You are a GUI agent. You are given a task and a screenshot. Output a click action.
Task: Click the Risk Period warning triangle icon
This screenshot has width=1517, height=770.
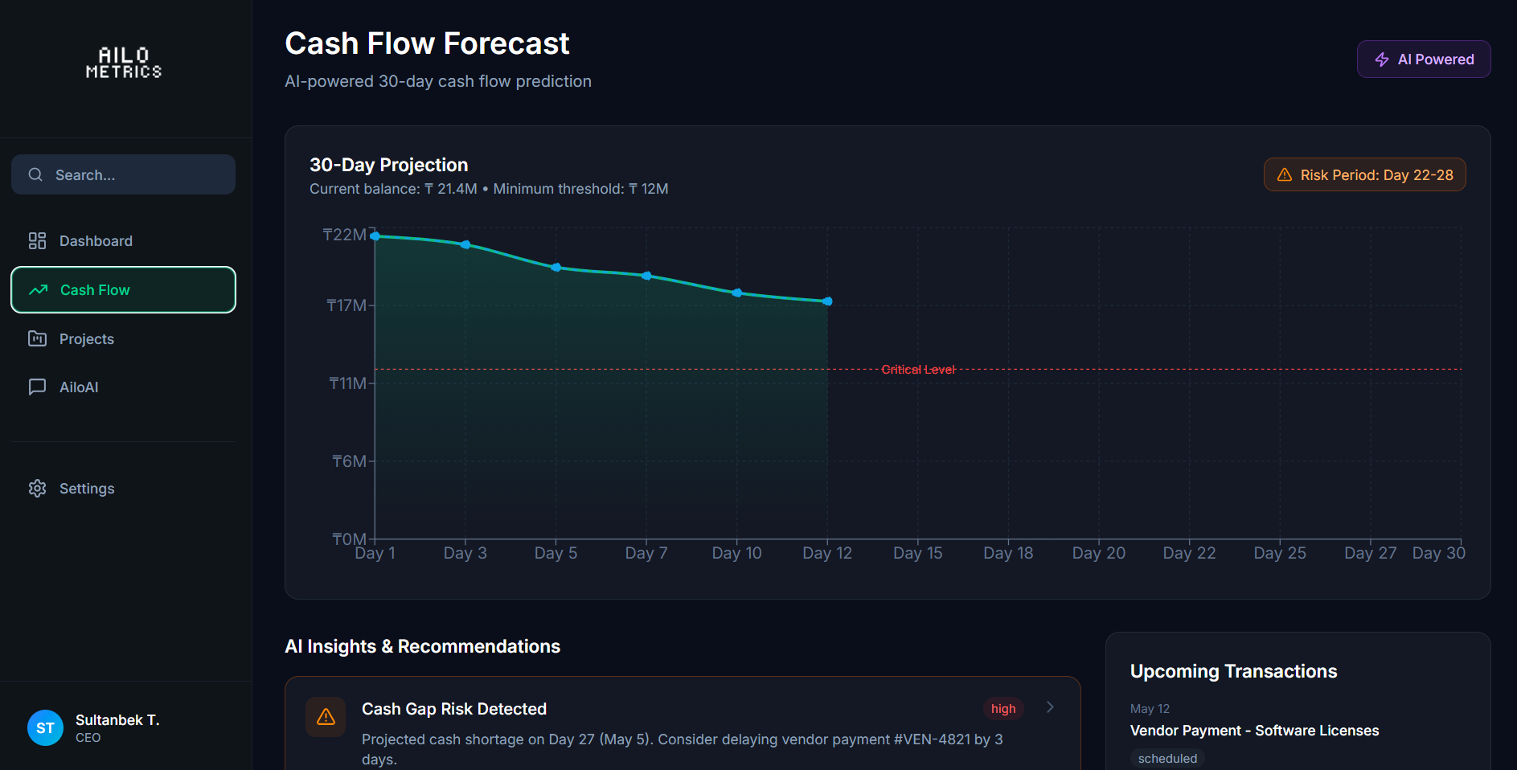pyautogui.click(x=1285, y=174)
